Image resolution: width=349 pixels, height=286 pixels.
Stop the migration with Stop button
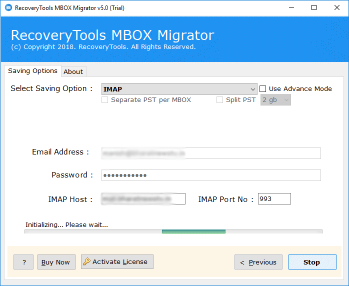point(312,262)
